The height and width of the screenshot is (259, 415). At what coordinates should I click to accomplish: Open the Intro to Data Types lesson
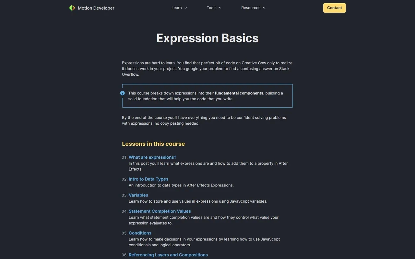click(x=148, y=179)
